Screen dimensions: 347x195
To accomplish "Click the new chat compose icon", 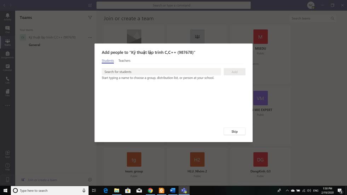I will tap(90, 5).
